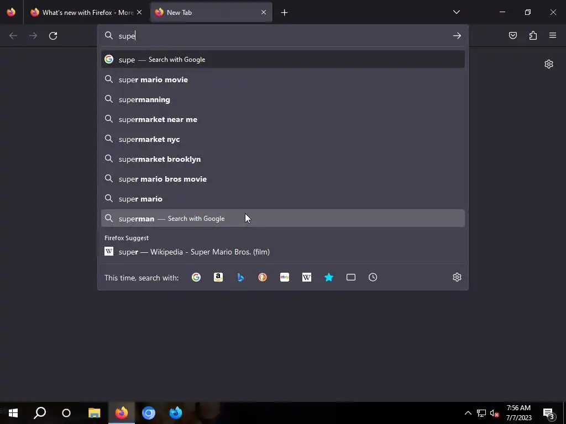The width and height of the screenshot is (566, 424).
Task: Pick 'supermarket nyc' suggestion
Action: click(x=283, y=139)
